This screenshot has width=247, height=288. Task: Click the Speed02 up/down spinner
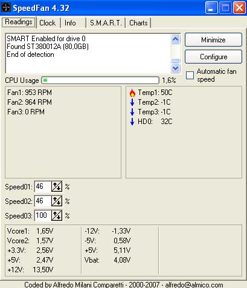[x=57, y=201]
